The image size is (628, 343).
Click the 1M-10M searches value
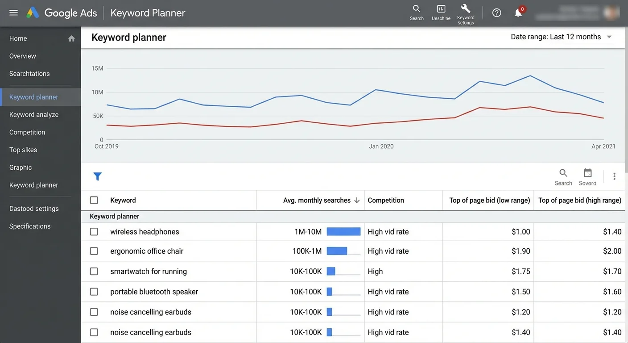pyautogui.click(x=308, y=232)
